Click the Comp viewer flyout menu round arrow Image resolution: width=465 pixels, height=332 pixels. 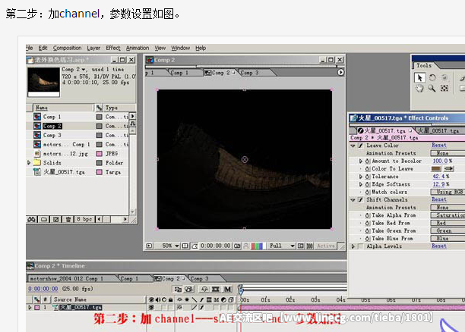340,72
